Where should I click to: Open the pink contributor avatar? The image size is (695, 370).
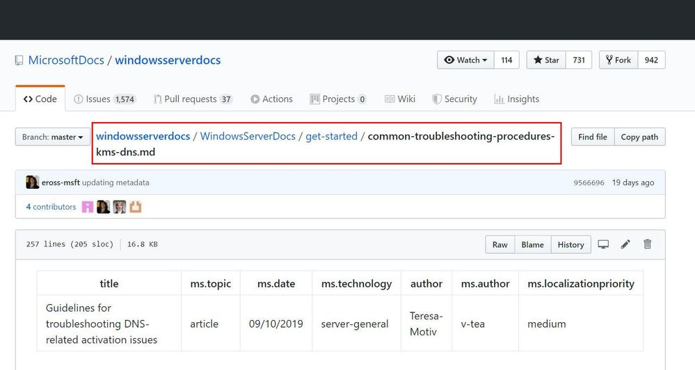coord(88,207)
